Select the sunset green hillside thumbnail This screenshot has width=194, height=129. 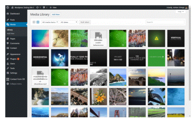click(x=157, y=77)
